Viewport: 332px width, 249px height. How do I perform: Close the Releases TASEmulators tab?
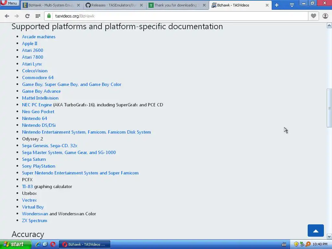[141, 5]
